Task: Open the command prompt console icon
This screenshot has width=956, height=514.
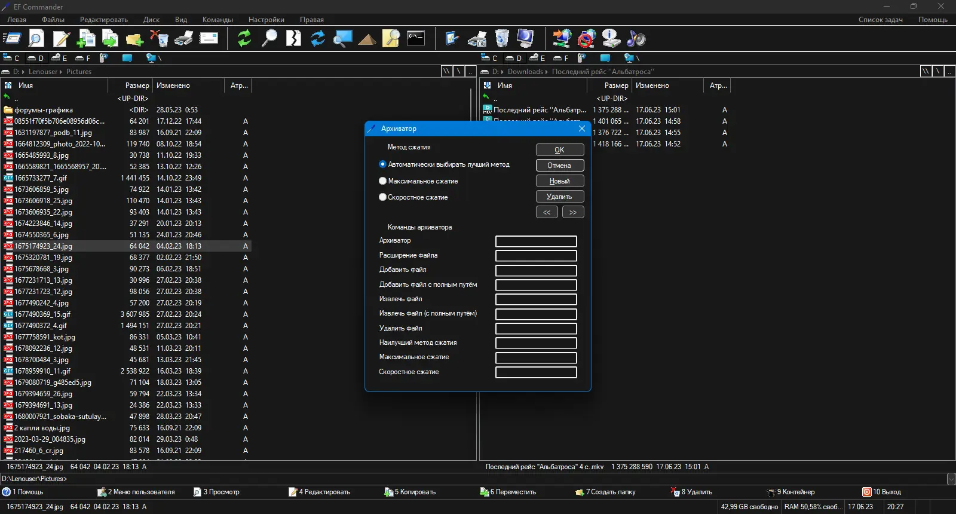Action: pos(416,39)
